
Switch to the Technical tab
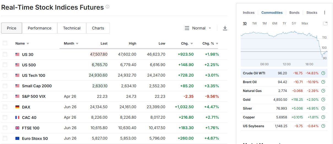click(x=72, y=28)
